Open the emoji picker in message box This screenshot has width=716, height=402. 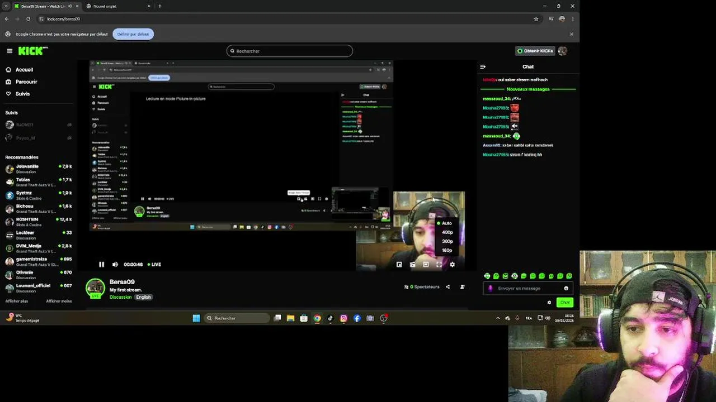pos(566,289)
